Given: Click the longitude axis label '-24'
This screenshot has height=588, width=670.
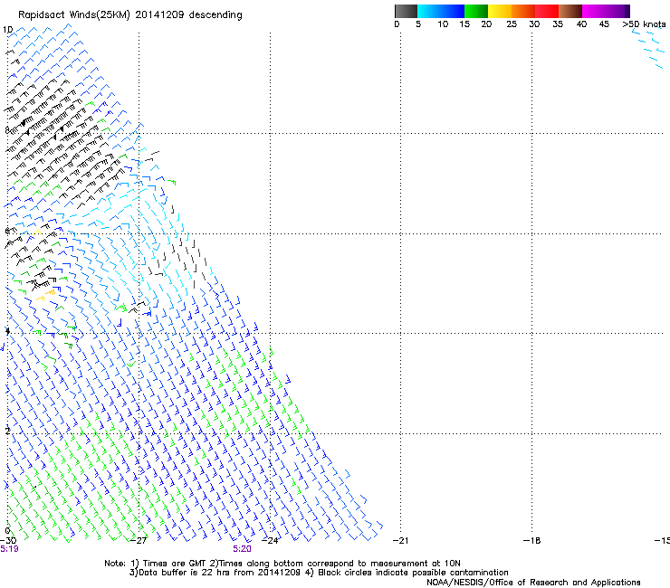Looking at the screenshot, I should pos(270,540).
